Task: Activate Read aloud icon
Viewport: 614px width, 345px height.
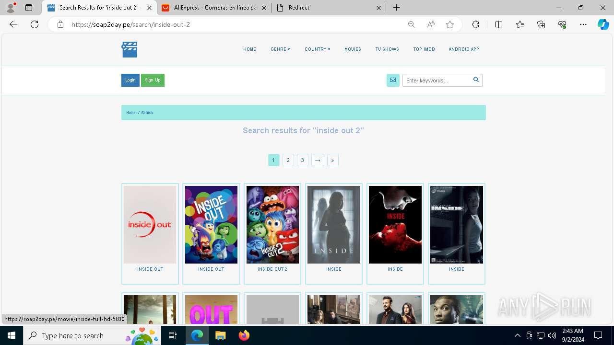Action: (431, 24)
